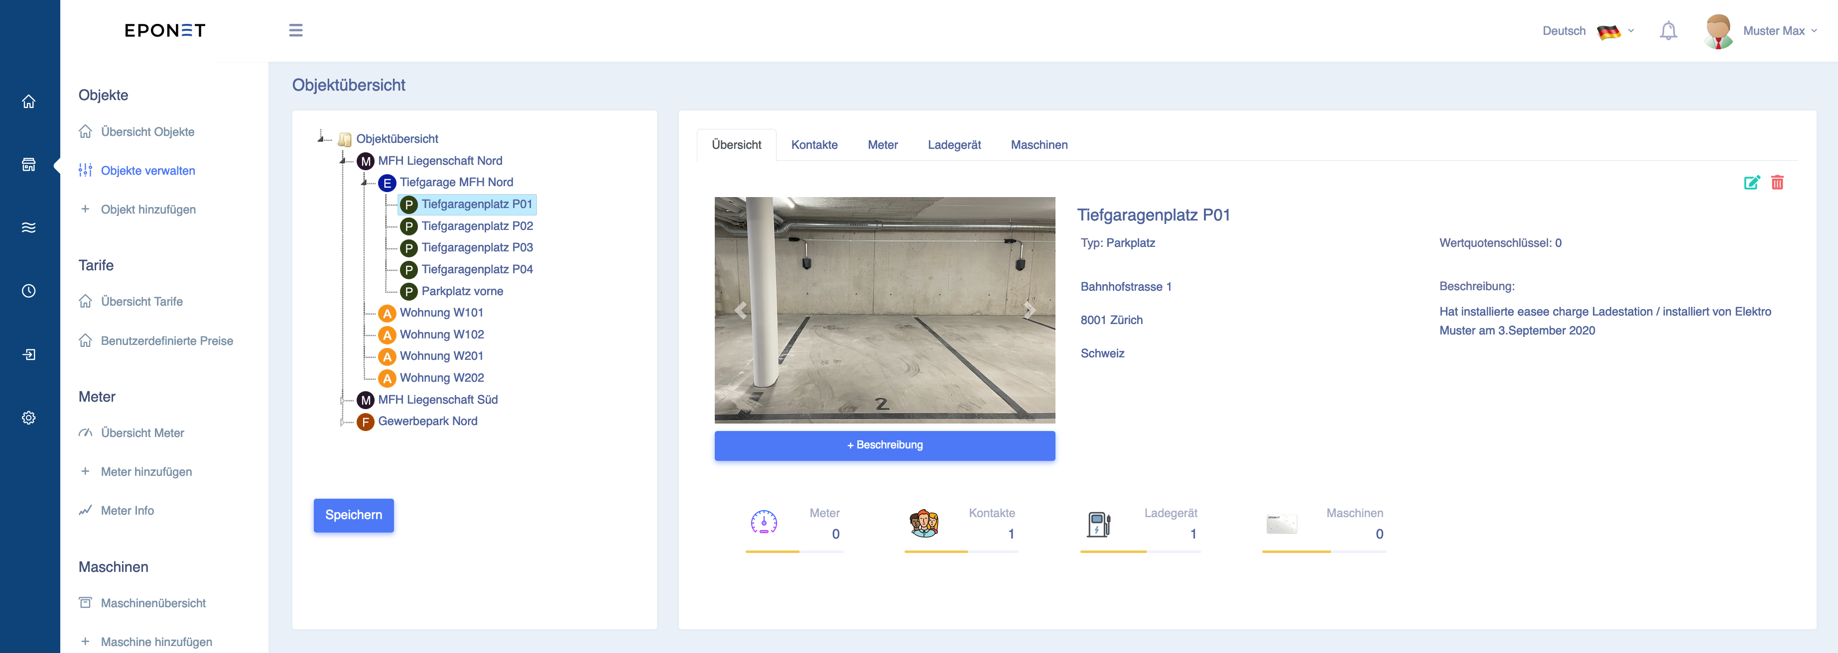Screen dimensions: 1838x653
Task: Open the notification bell
Action: 1668,31
